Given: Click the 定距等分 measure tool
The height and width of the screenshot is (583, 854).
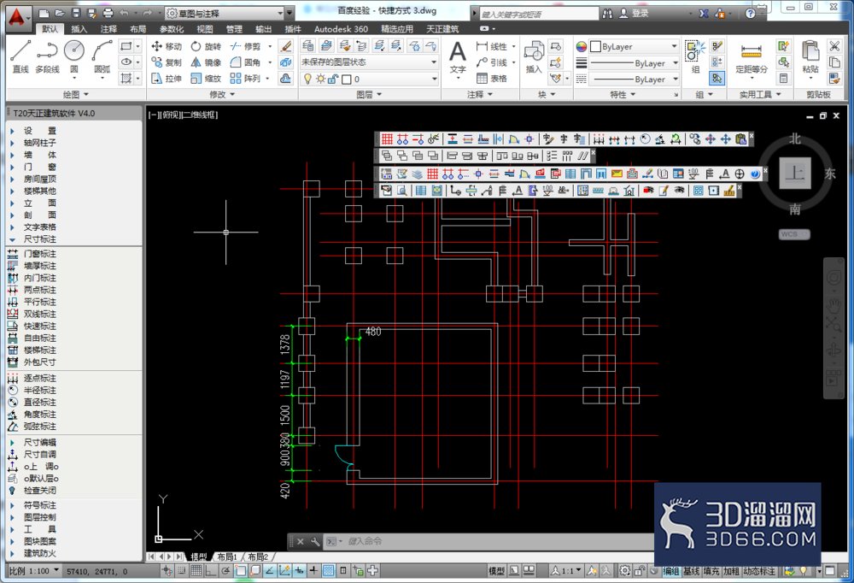Looking at the screenshot, I should (x=751, y=57).
